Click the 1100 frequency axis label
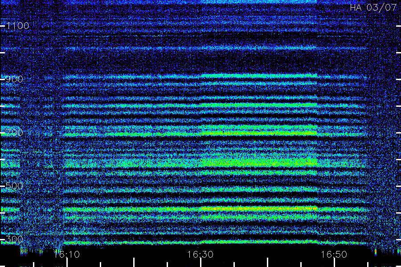This screenshot has height=267, width=401. pyautogui.click(x=18, y=26)
